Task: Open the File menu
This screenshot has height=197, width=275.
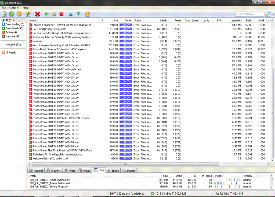Action: [x=4, y=8]
